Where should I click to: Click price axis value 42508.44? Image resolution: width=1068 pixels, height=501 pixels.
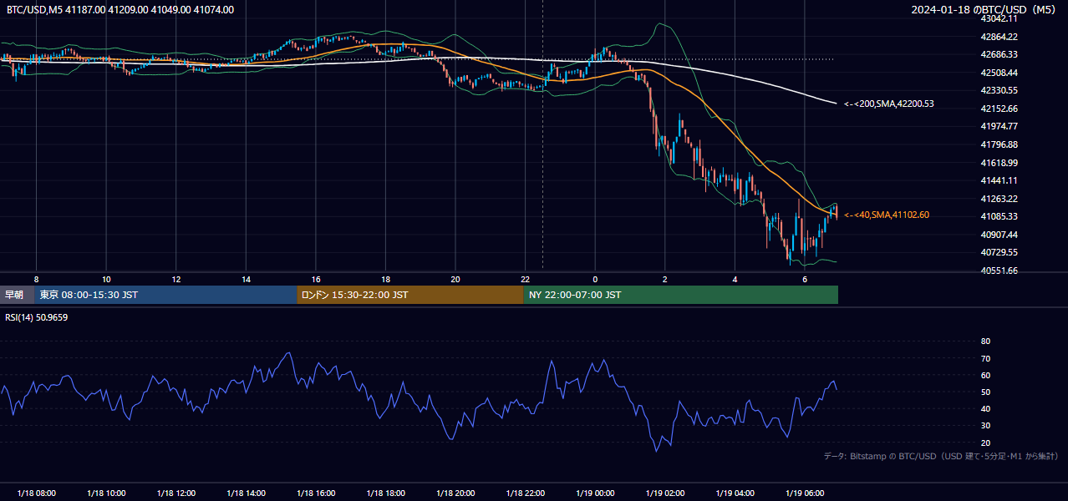(x=999, y=73)
